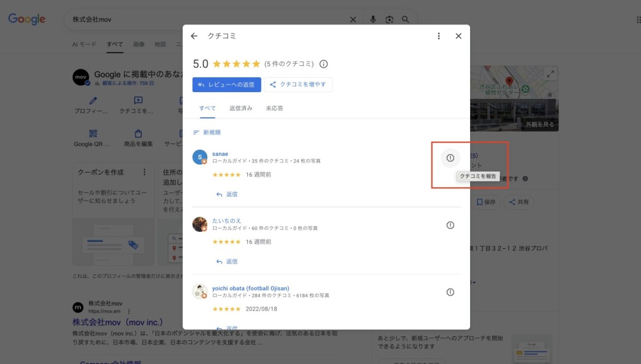Open sanae's reviewer profile name link
Viewport: 641px width, 364px height.
[220, 153]
